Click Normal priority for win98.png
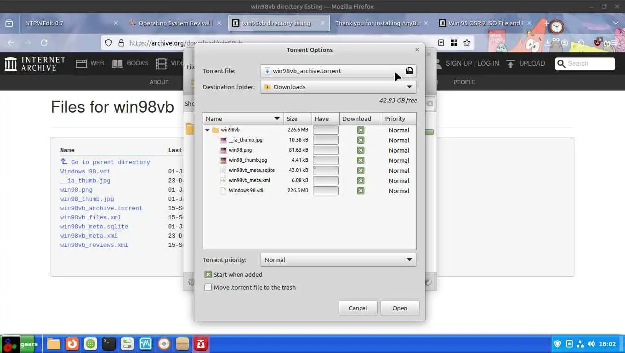The image size is (625, 353). tap(399, 150)
